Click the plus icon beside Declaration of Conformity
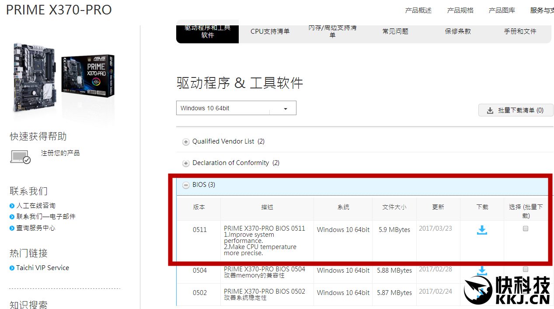The width and height of the screenshot is (554, 309). 186,163
